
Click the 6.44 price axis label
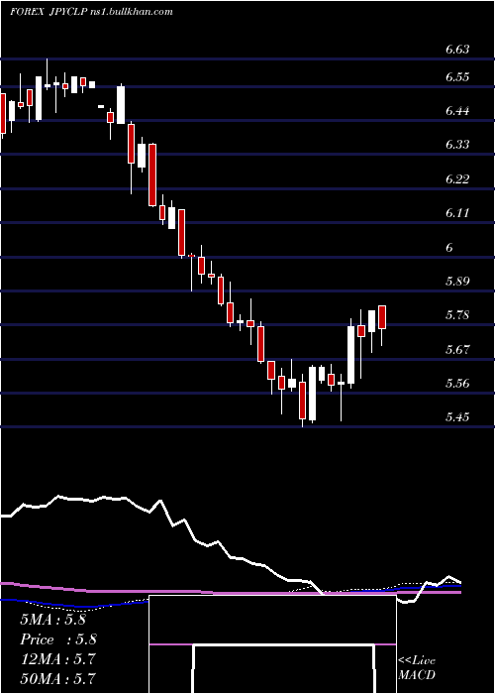[457, 111]
